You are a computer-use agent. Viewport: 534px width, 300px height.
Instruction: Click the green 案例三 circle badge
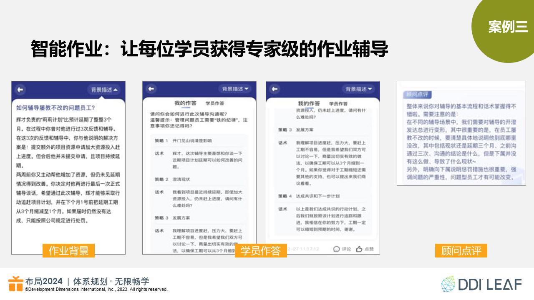point(507,27)
